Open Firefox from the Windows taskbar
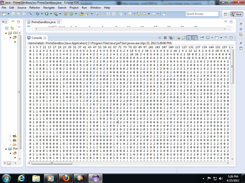This screenshot has width=245, height=183. [x=66, y=178]
